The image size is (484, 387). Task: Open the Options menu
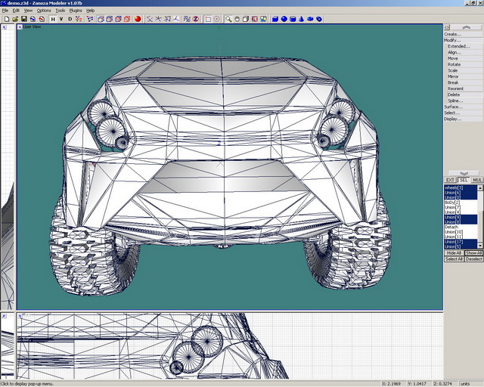pos(44,11)
